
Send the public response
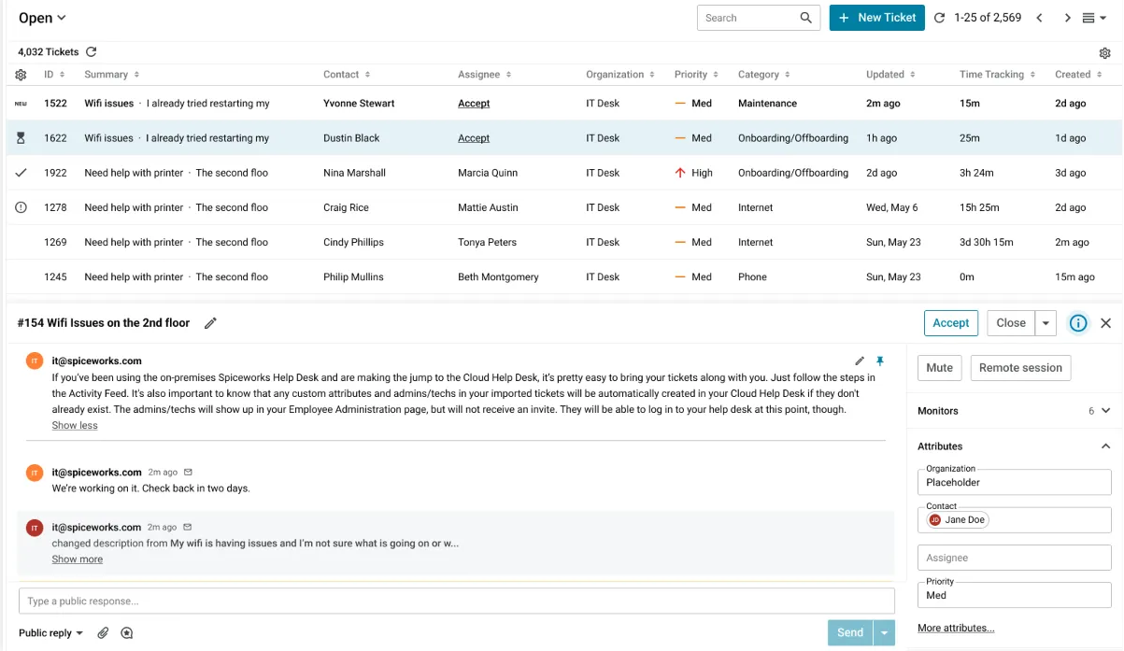click(850, 633)
